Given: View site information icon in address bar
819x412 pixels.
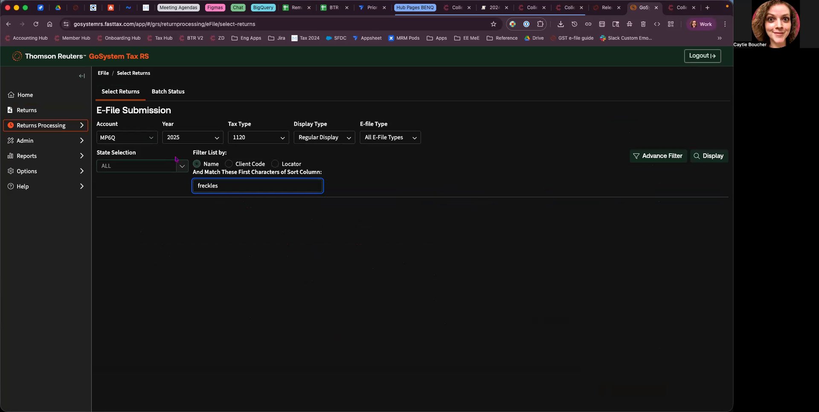Looking at the screenshot, I should tap(66, 24).
